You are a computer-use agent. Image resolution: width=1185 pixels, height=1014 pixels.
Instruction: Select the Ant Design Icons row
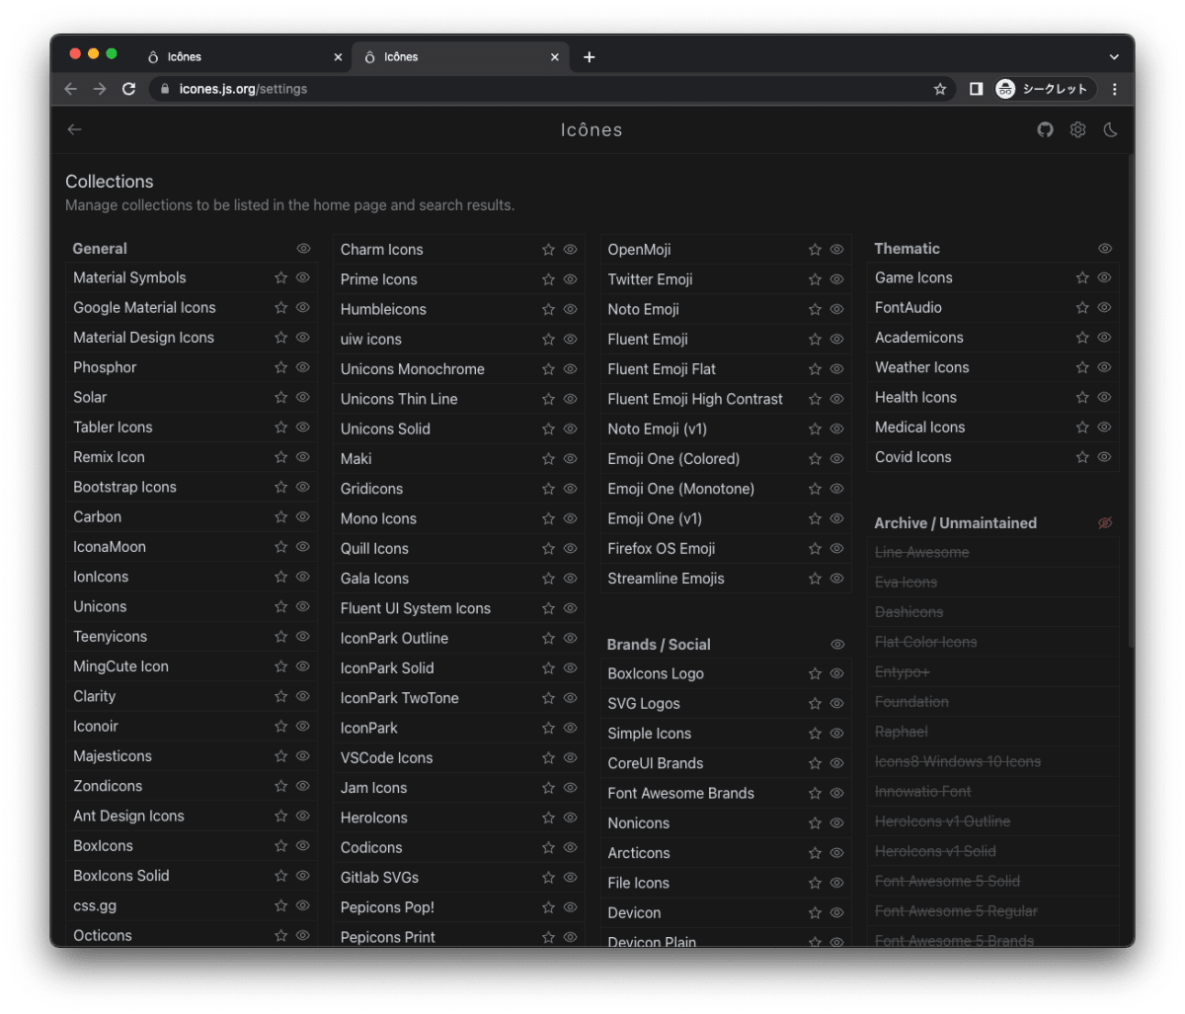(192, 816)
